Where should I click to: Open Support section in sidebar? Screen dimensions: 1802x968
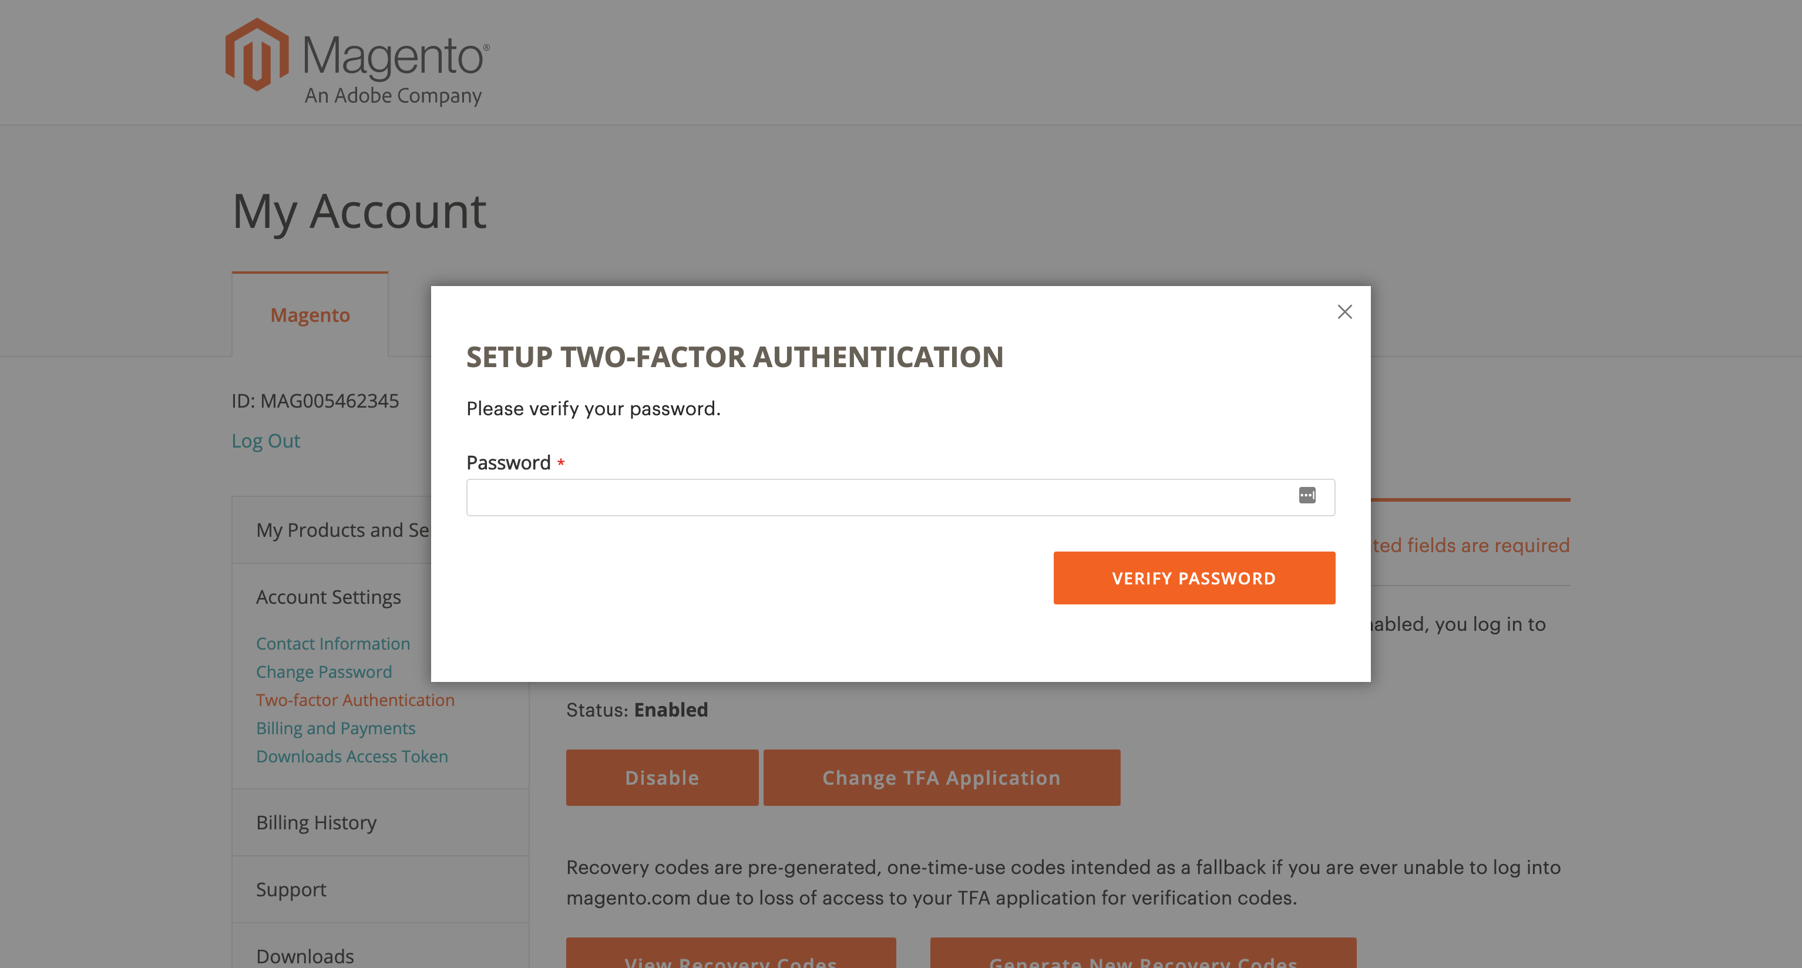pos(381,889)
